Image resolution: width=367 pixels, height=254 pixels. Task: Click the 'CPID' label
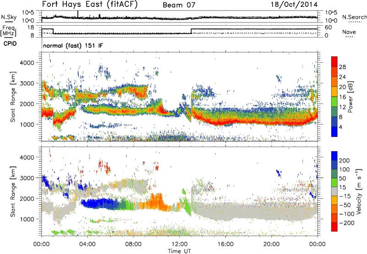tap(10, 44)
